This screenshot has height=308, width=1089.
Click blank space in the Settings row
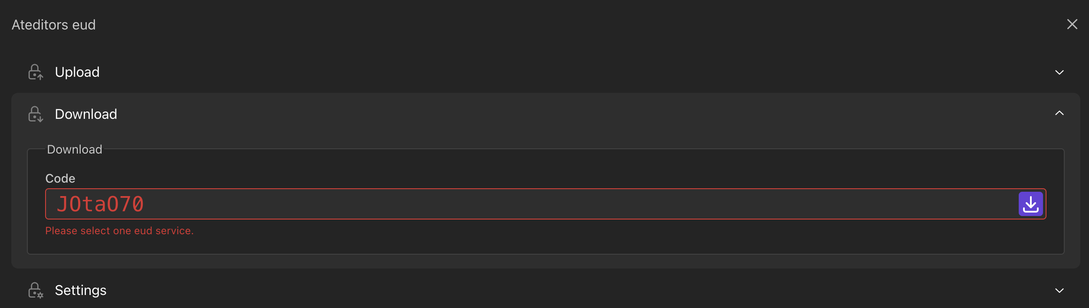click(x=564, y=290)
